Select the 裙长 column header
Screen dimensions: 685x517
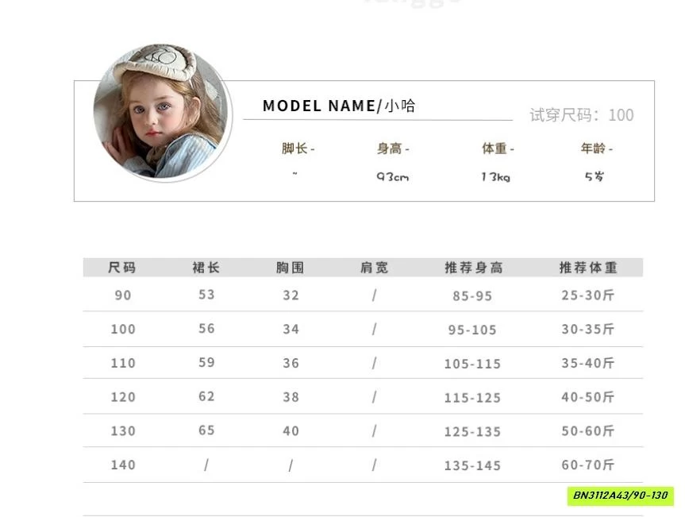[206, 268]
